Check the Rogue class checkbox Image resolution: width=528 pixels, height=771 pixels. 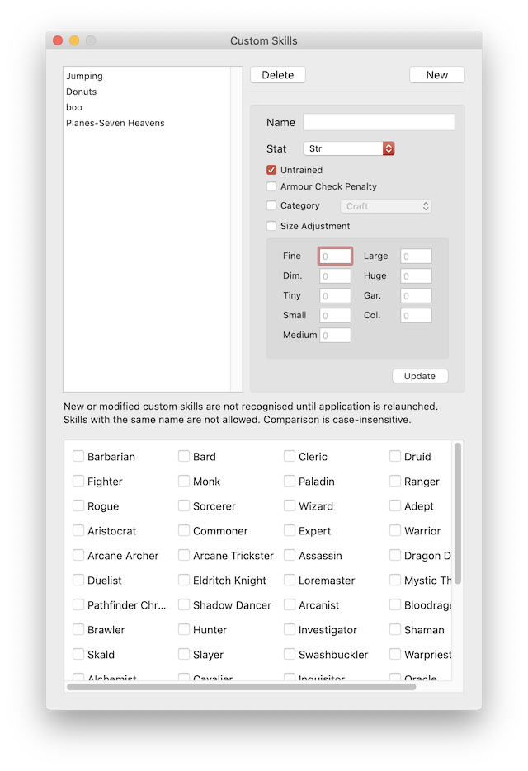point(78,505)
